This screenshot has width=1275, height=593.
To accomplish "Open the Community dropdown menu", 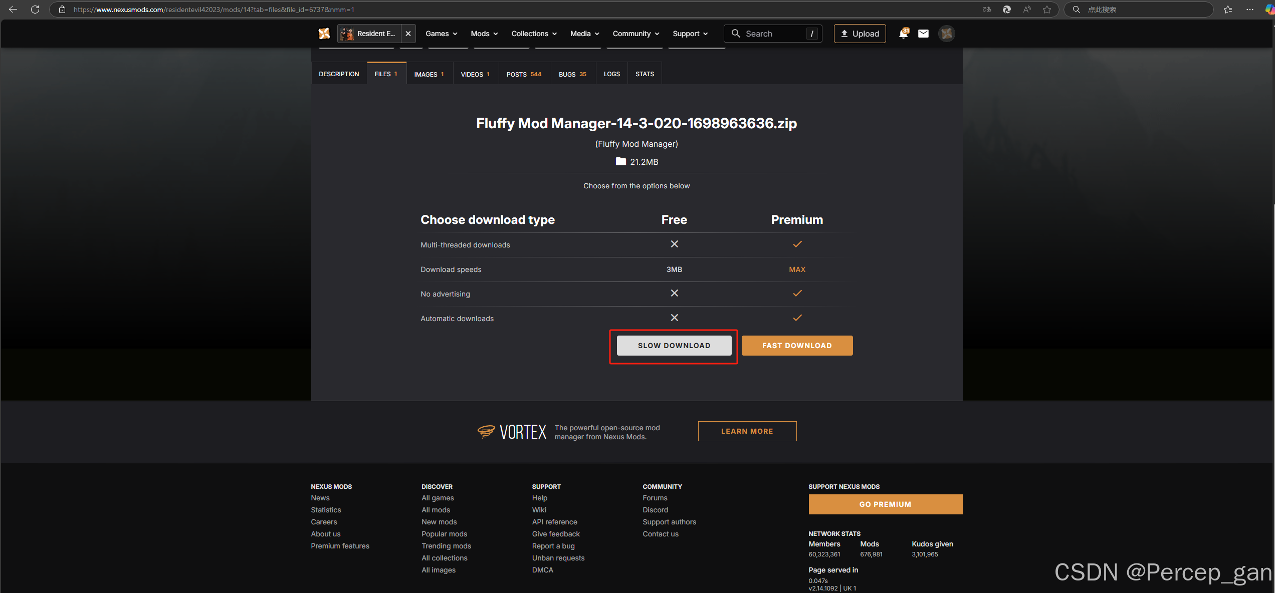I will (635, 34).
